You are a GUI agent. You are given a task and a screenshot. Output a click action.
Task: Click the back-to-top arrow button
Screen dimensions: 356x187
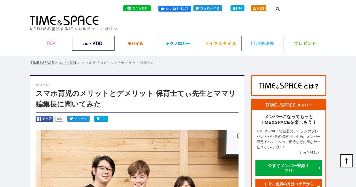[347, 161]
